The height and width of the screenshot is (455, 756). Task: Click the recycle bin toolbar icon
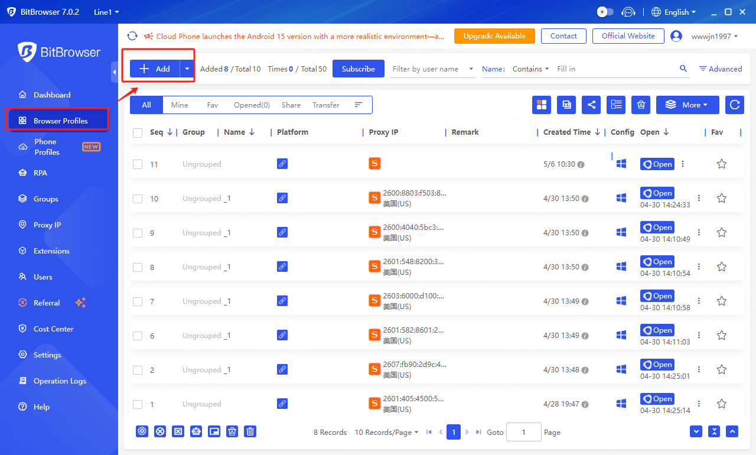click(x=641, y=105)
